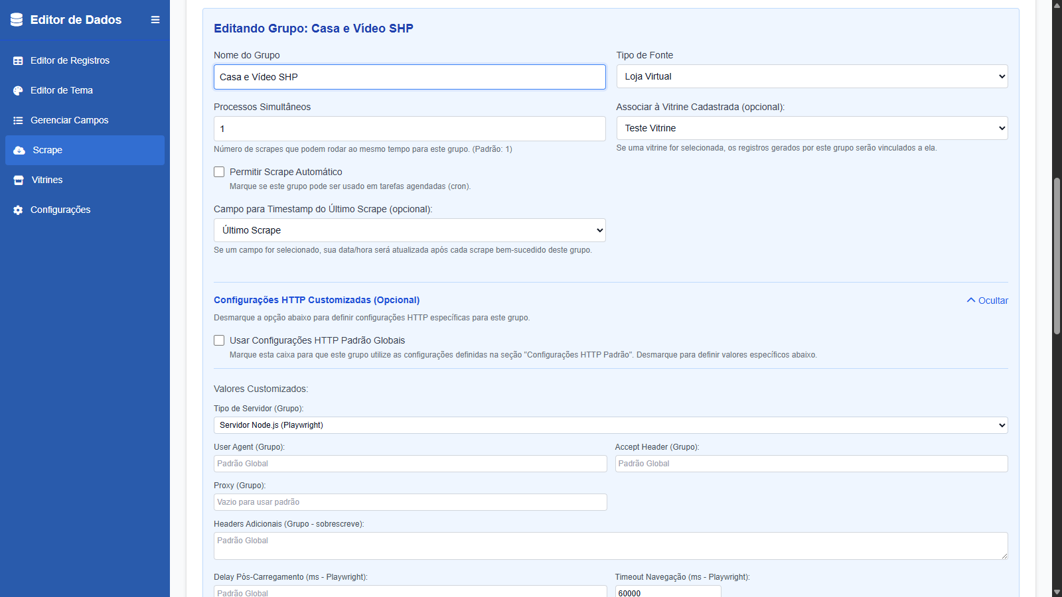Expand the Último Scrape timestamp field dropdown
This screenshot has width=1062, height=597.
(x=409, y=230)
